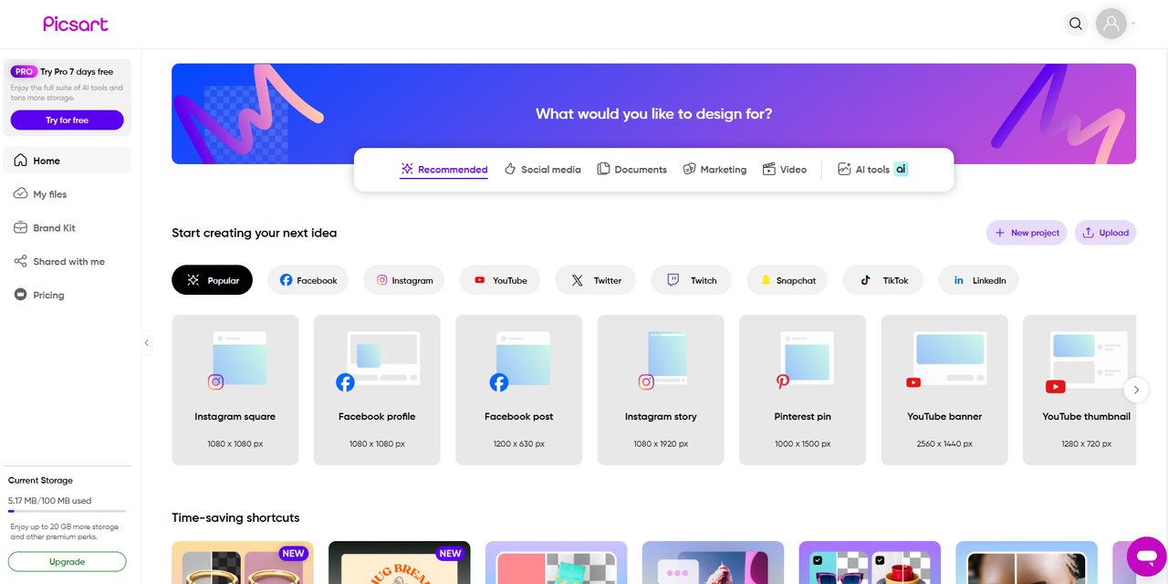This screenshot has width=1168, height=584.
Task: Open the NEW Hug Bread shortcut thumbnail
Action: 400,562
